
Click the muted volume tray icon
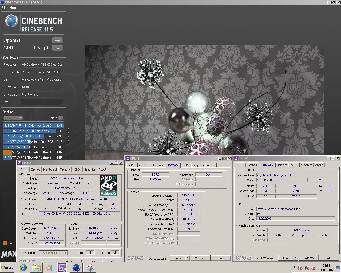[x=313, y=268]
